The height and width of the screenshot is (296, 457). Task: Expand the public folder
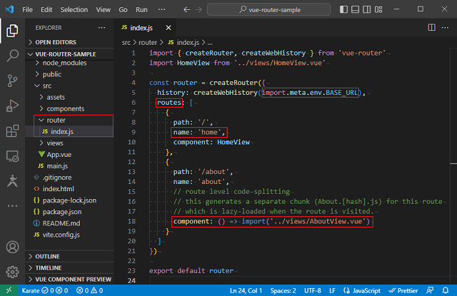pyautogui.click(x=69, y=74)
